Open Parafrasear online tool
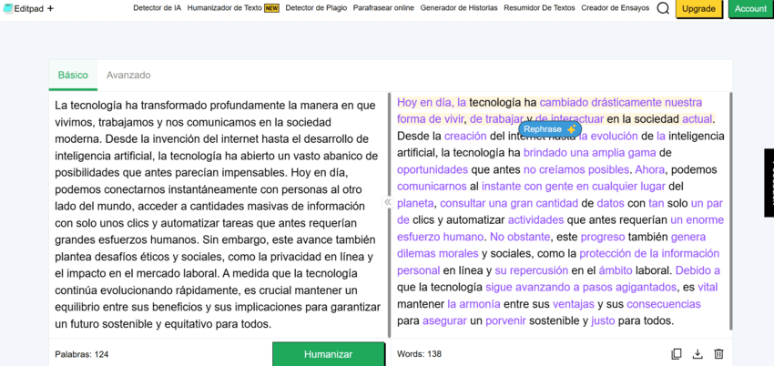 [383, 8]
